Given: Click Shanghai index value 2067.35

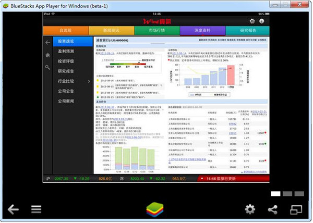Looking at the screenshot, I should point(61,179).
